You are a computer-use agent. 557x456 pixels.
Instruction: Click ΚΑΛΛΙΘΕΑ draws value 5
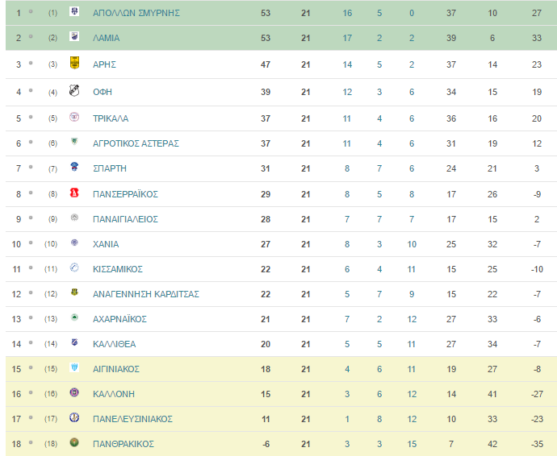click(x=379, y=344)
